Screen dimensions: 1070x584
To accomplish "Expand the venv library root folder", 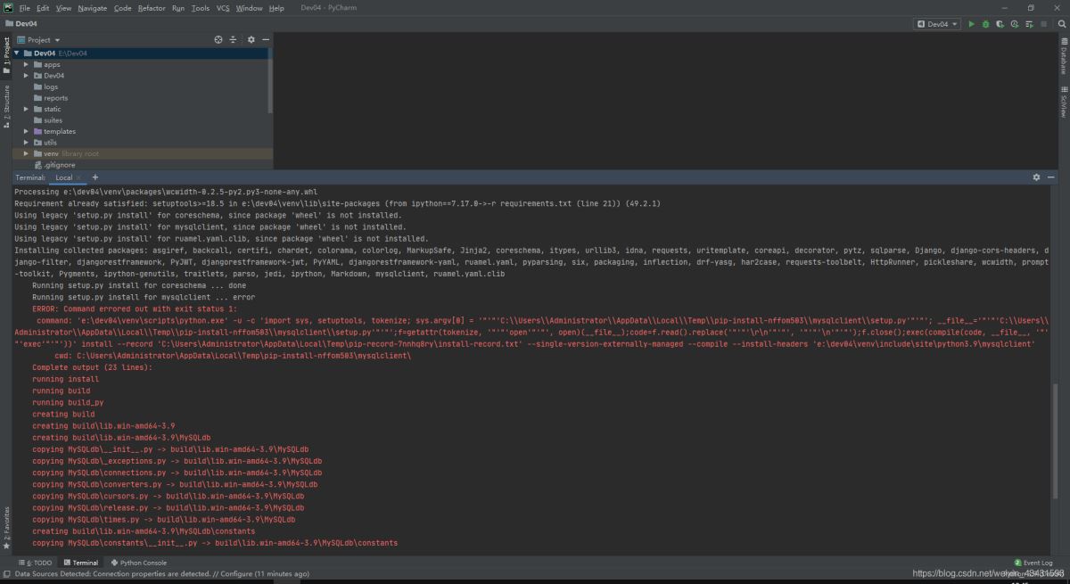I will (x=27, y=153).
